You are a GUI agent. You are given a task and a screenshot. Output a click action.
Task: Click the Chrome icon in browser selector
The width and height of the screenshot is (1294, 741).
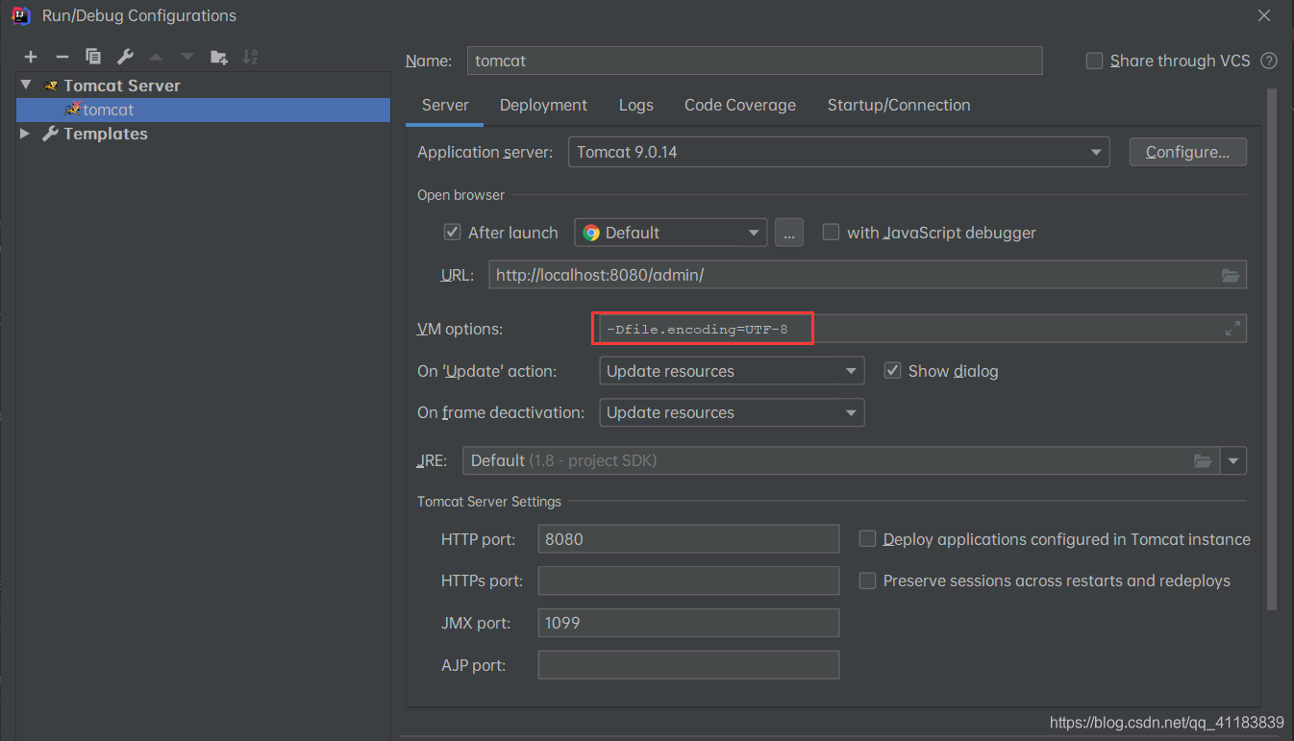pos(591,233)
